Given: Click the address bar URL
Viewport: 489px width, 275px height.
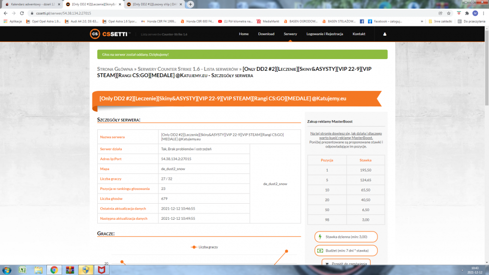Looking at the screenshot, I should [64, 13].
